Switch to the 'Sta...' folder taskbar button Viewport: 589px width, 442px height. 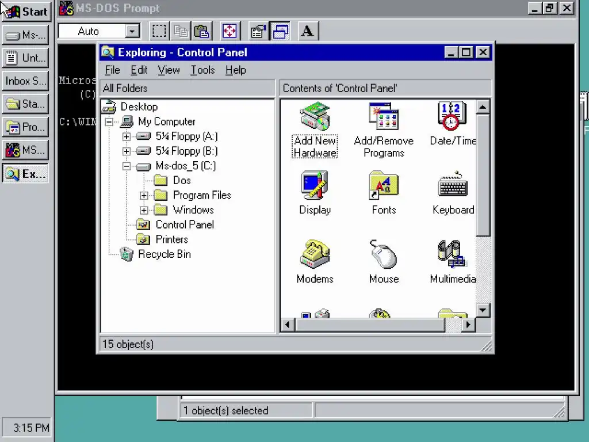pos(25,104)
